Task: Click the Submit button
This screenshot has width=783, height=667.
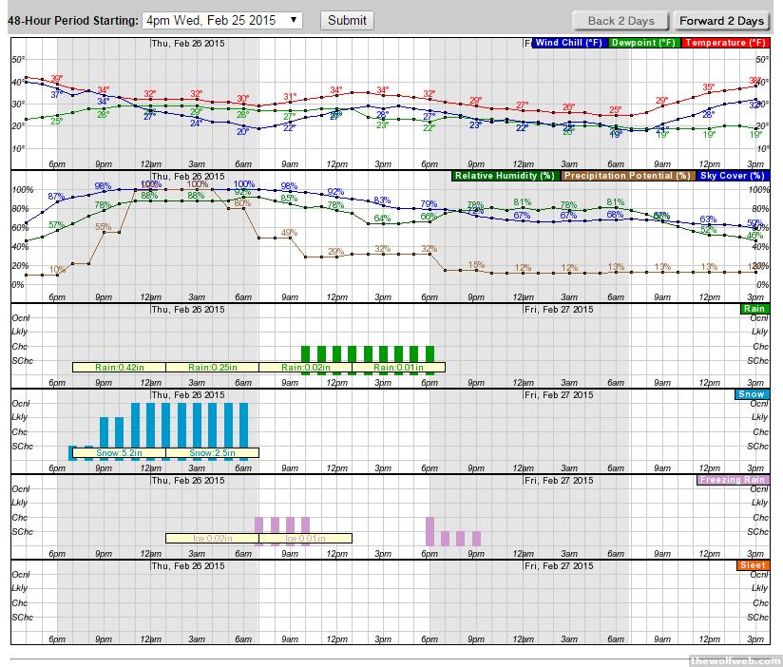Action: [x=347, y=20]
